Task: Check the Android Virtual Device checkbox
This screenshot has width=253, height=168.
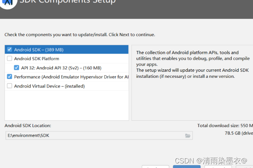Action: point(10,86)
